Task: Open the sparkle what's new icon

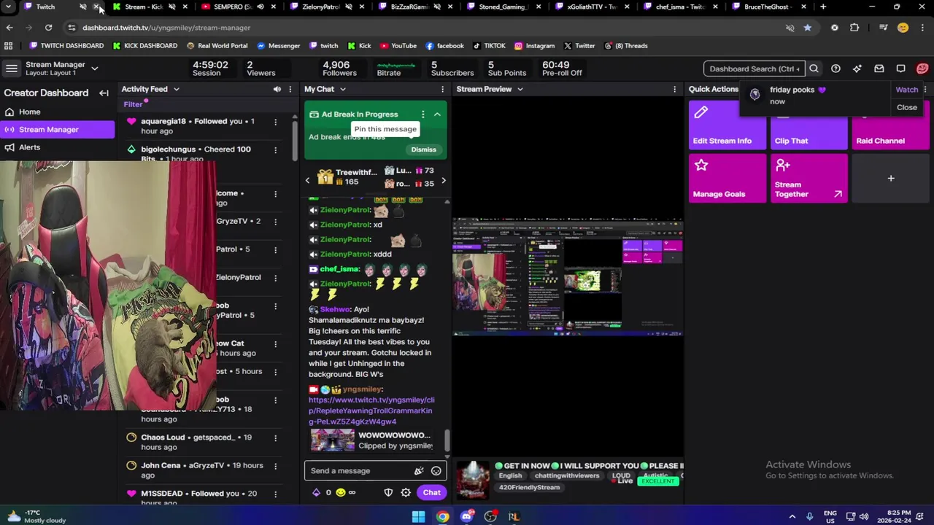Action: (857, 69)
